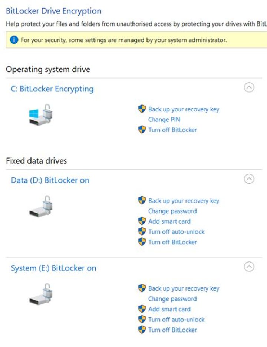Click shield icon beside C: Turn off BitLocker
Screen dimensions: 267x347
[x=142, y=130]
